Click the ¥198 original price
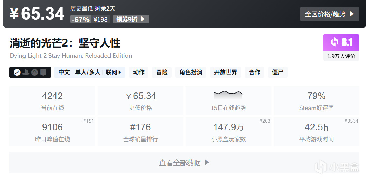 [100, 19]
